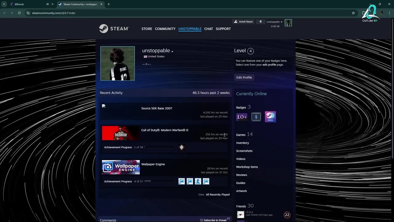Follow the edit profile page link
Image resolution: width=394 pixels, height=222 pixels.
(x=269, y=65)
